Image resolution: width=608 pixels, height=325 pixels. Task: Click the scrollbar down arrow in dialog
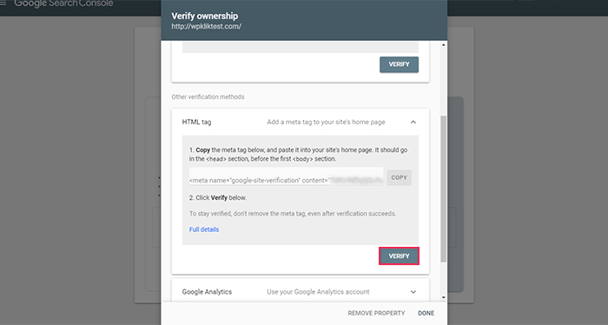click(x=444, y=297)
